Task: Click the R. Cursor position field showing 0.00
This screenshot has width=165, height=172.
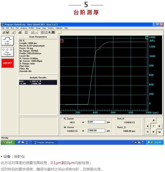Action: click(x=97, y=122)
